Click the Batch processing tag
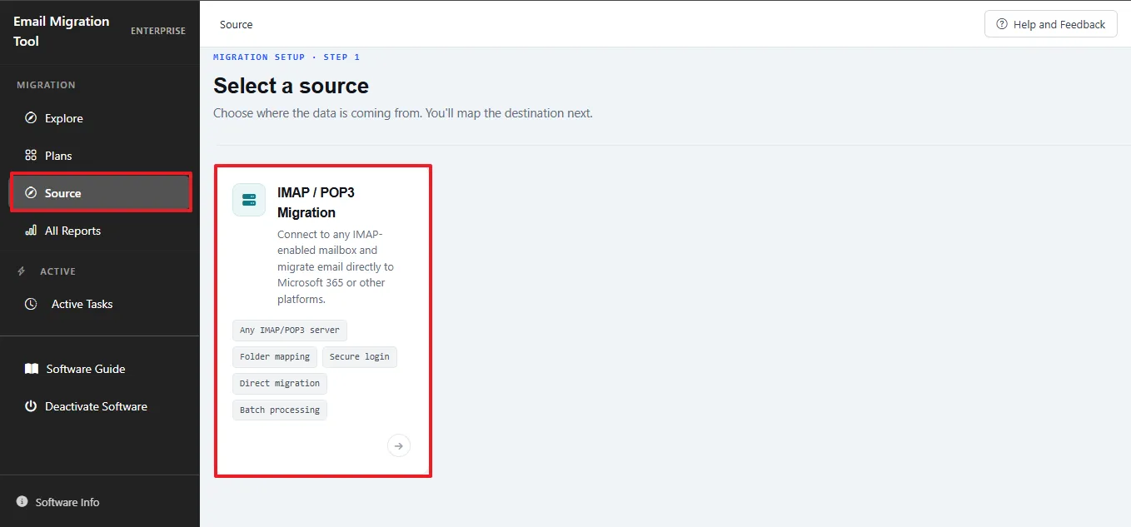Image resolution: width=1131 pixels, height=527 pixels. [280, 410]
